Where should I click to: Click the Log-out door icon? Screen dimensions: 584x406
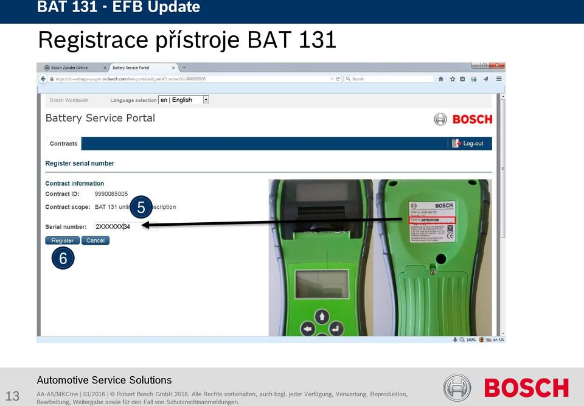pos(456,143)
